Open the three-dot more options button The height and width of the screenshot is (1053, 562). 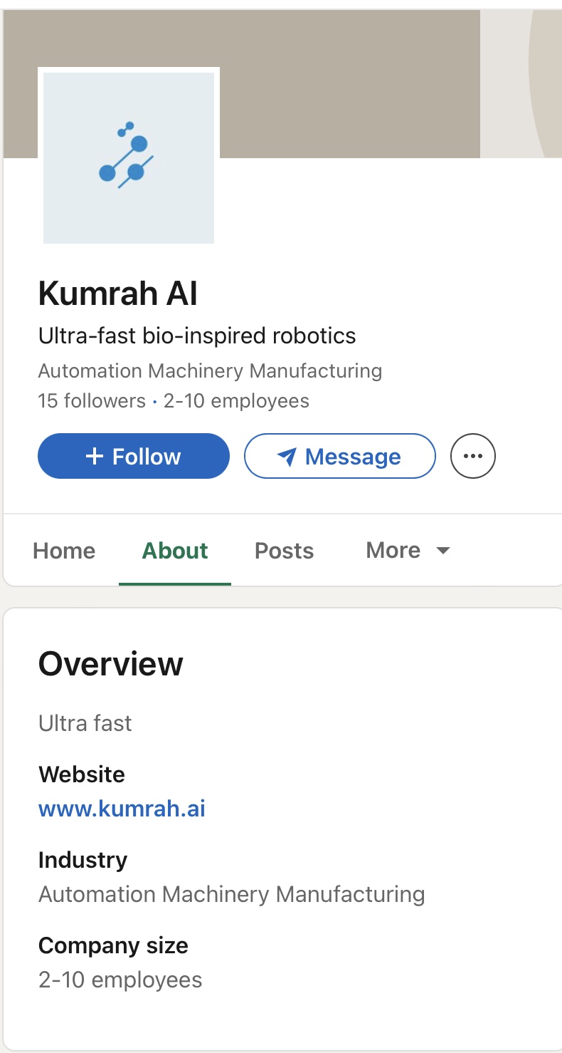[473, 456]
